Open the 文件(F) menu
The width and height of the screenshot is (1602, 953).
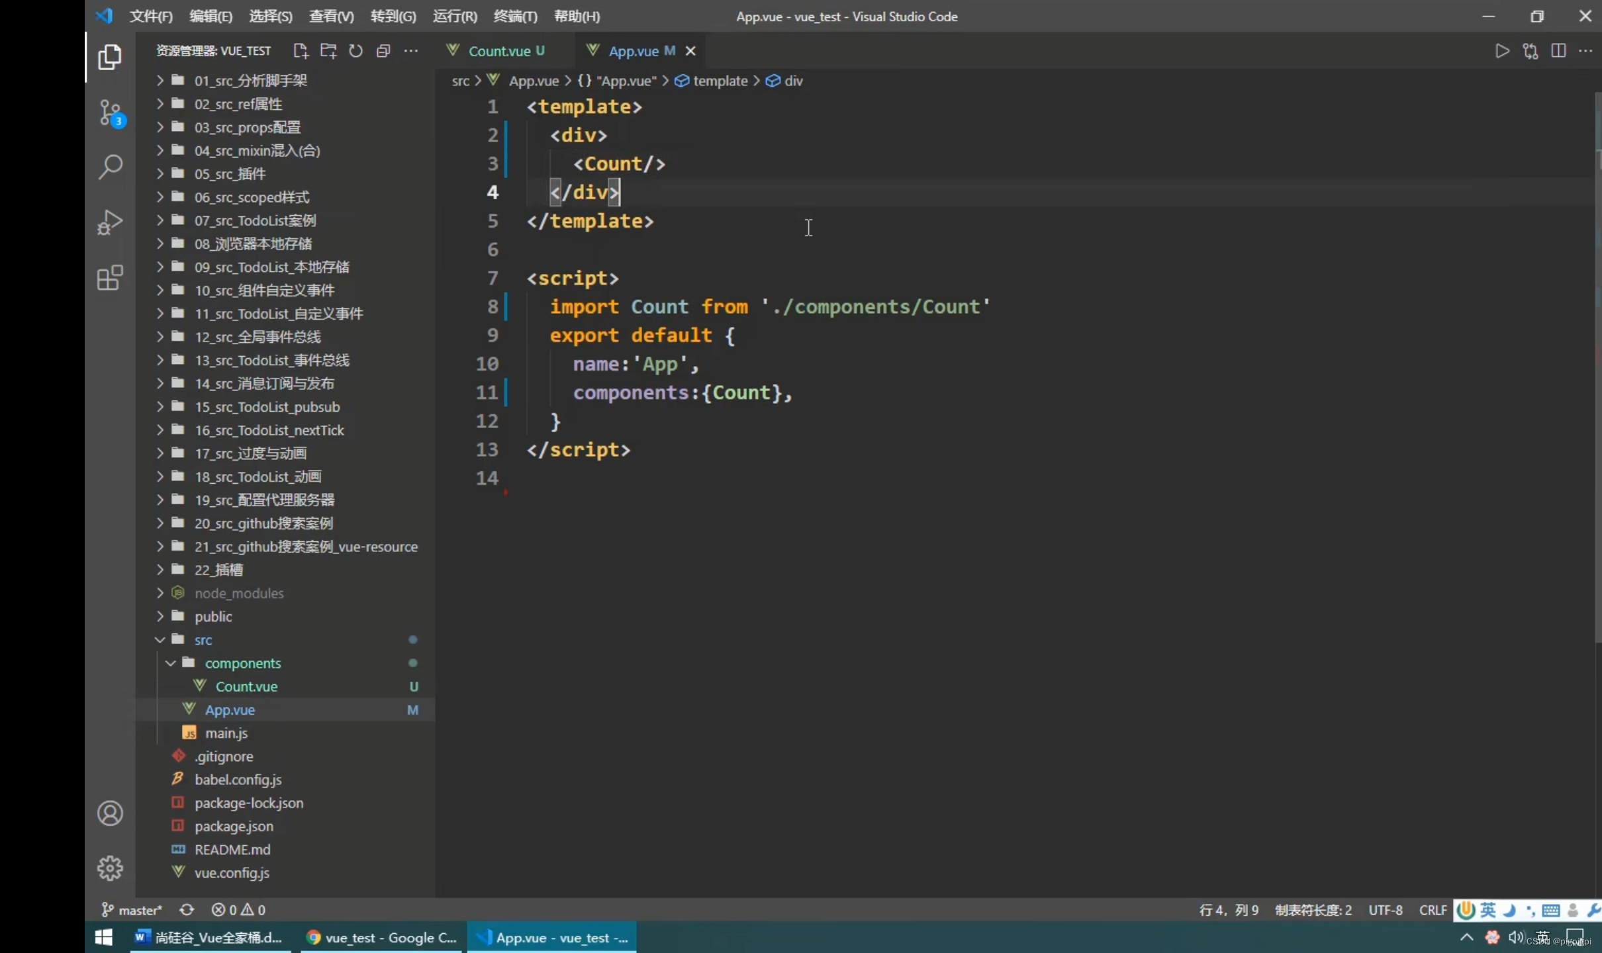pyautogui.click(x=151, y=17)
